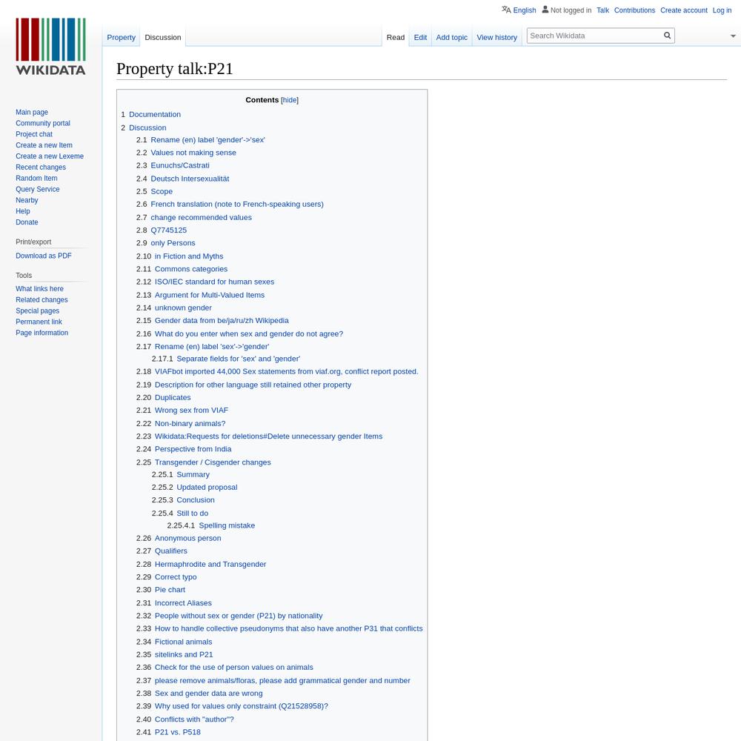
Task: Copy the Permanent link
Action: coord(39,322)
